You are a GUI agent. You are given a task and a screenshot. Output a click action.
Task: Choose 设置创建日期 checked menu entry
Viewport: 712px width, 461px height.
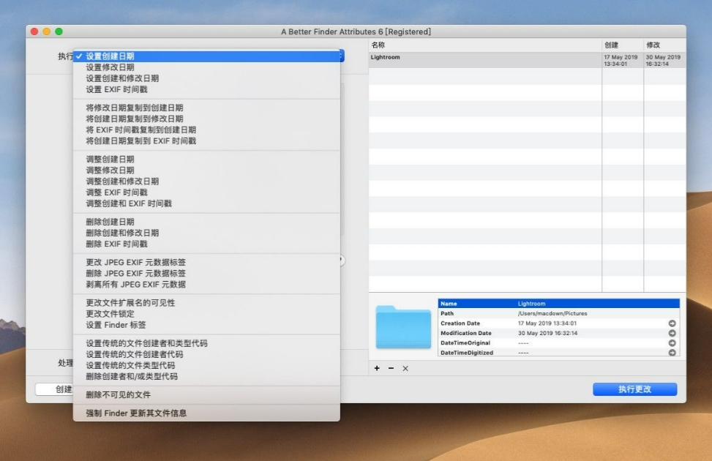click(x=206, y=56)
